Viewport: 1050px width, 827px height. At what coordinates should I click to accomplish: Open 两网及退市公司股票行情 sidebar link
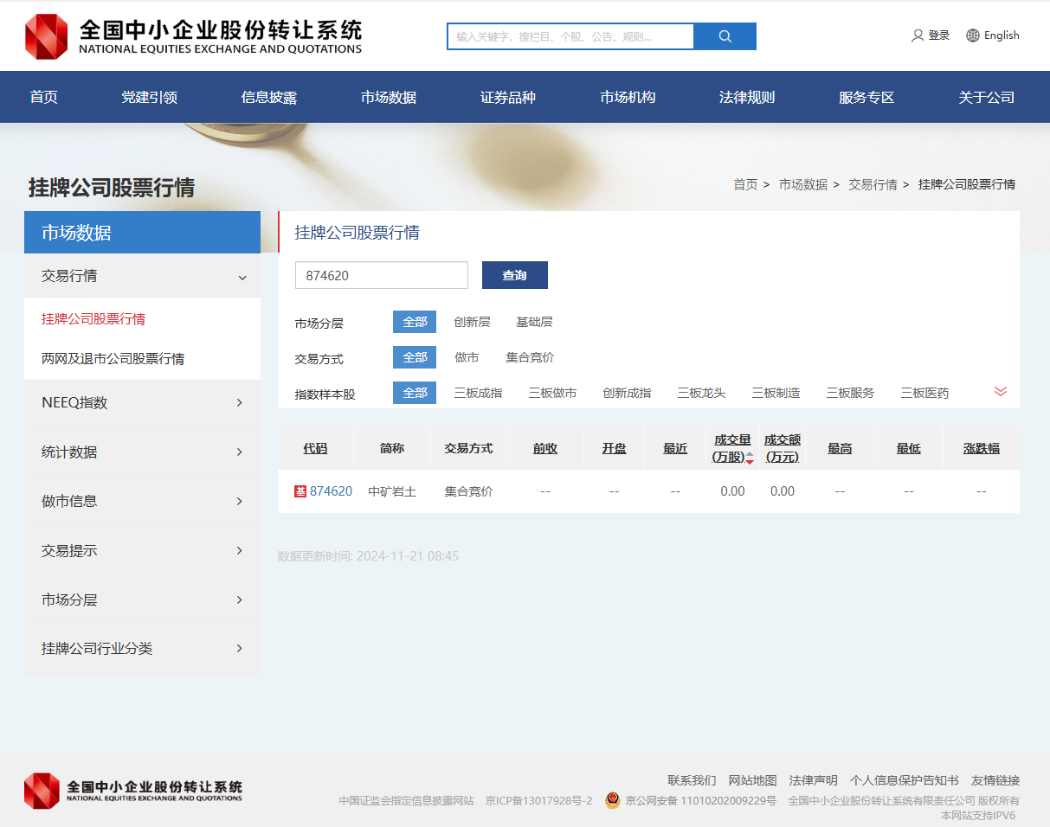pos(113,358)
